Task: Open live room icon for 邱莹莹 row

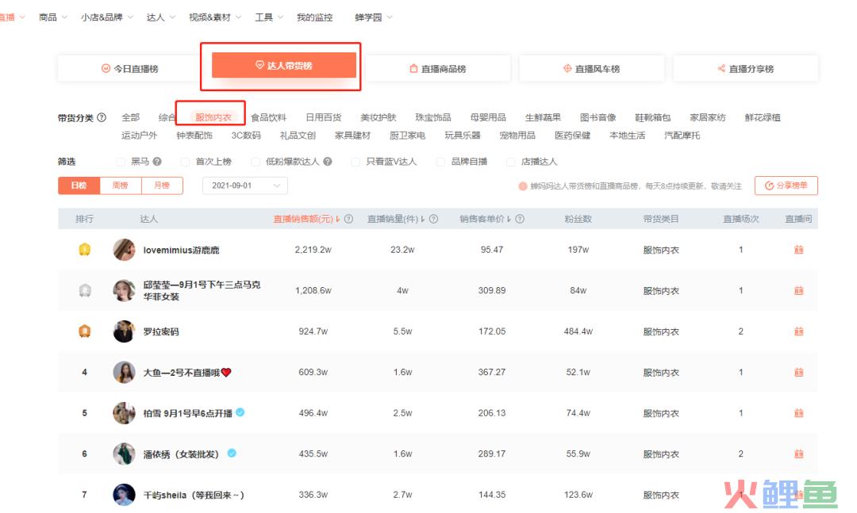Action: (798, 291)
